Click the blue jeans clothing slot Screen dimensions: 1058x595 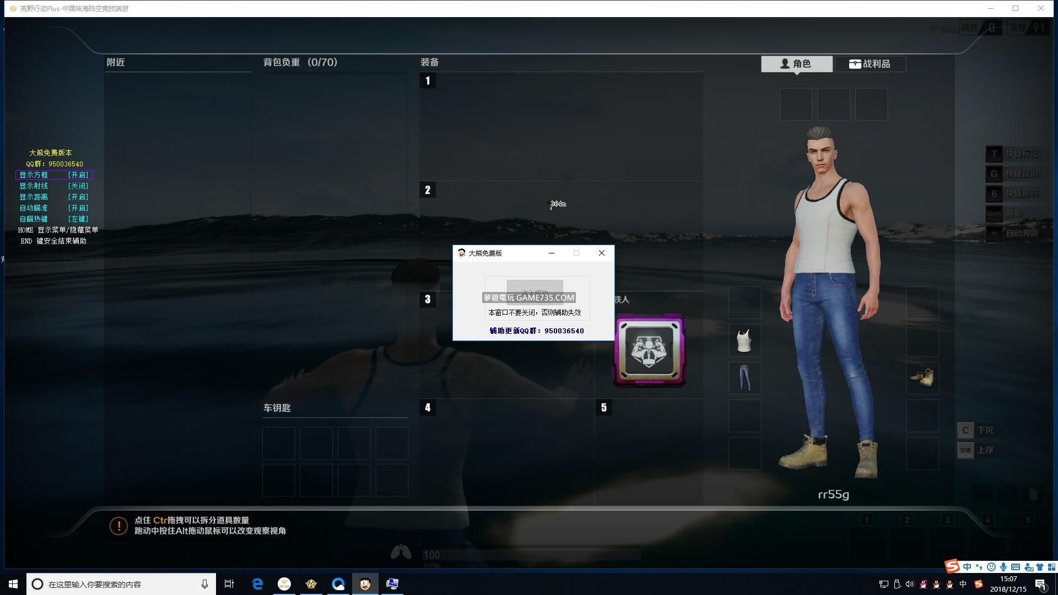[744, 378]
